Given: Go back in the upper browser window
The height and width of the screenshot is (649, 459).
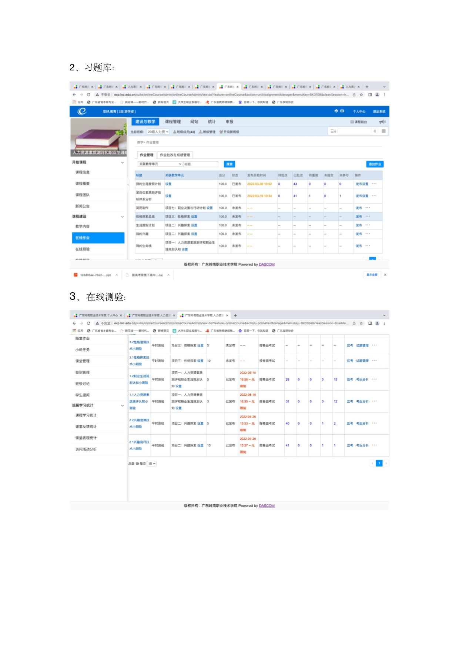Looking at the screenshot, I should click(74, 95).
